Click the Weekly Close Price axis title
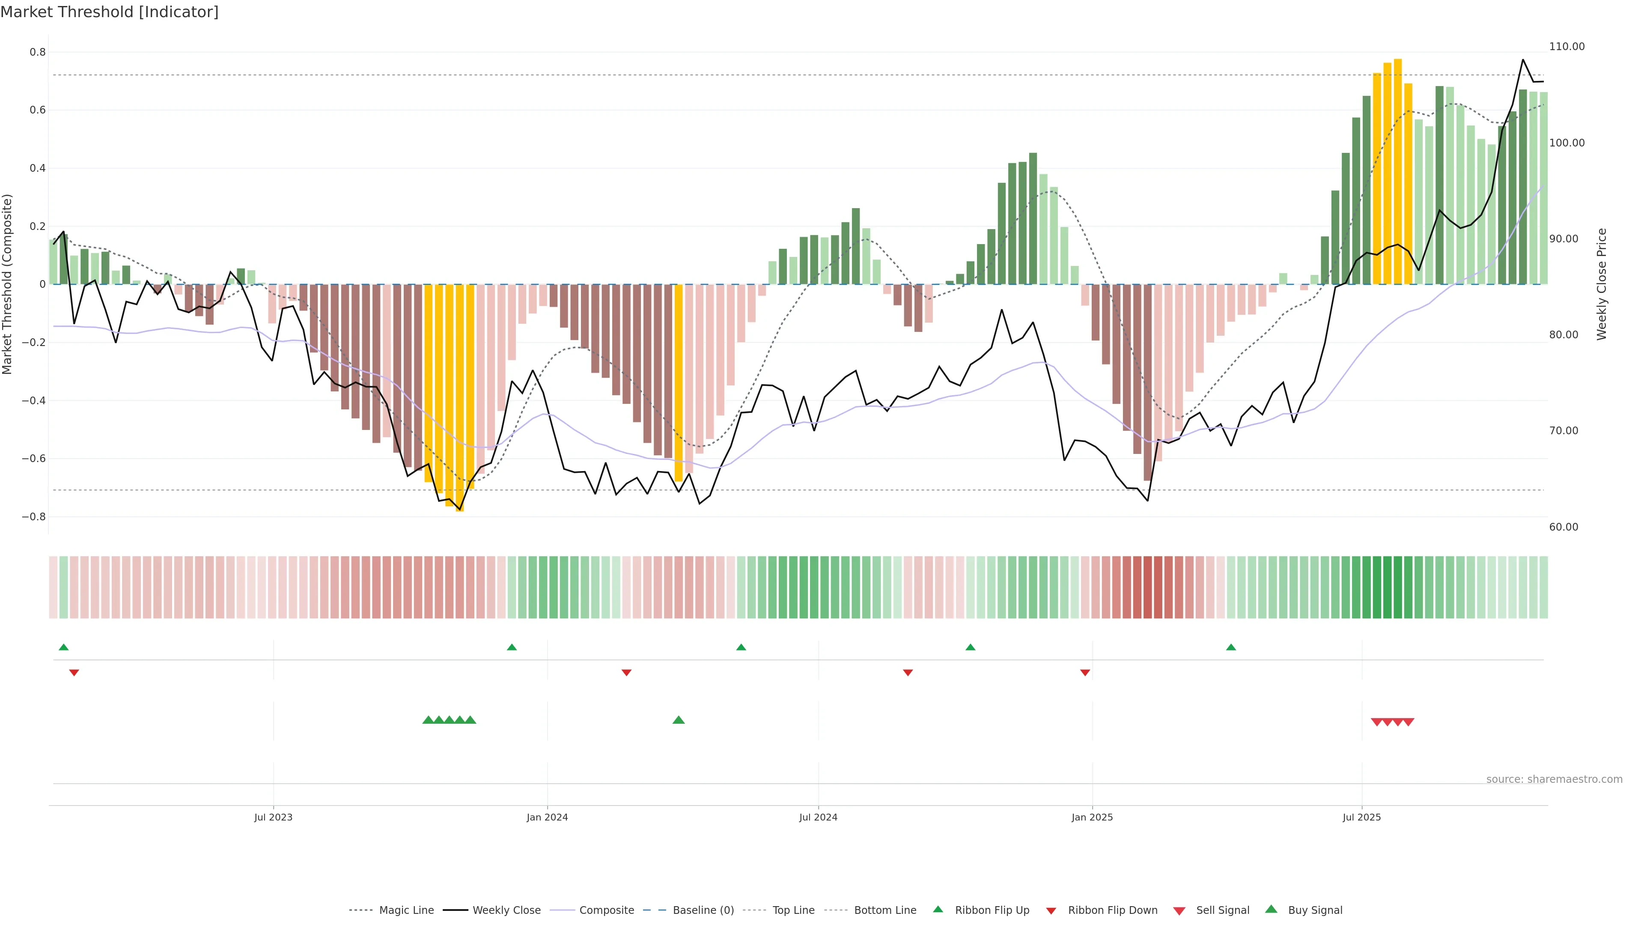This screenshot has width=1644, height=925. (x=1601, y=284)
